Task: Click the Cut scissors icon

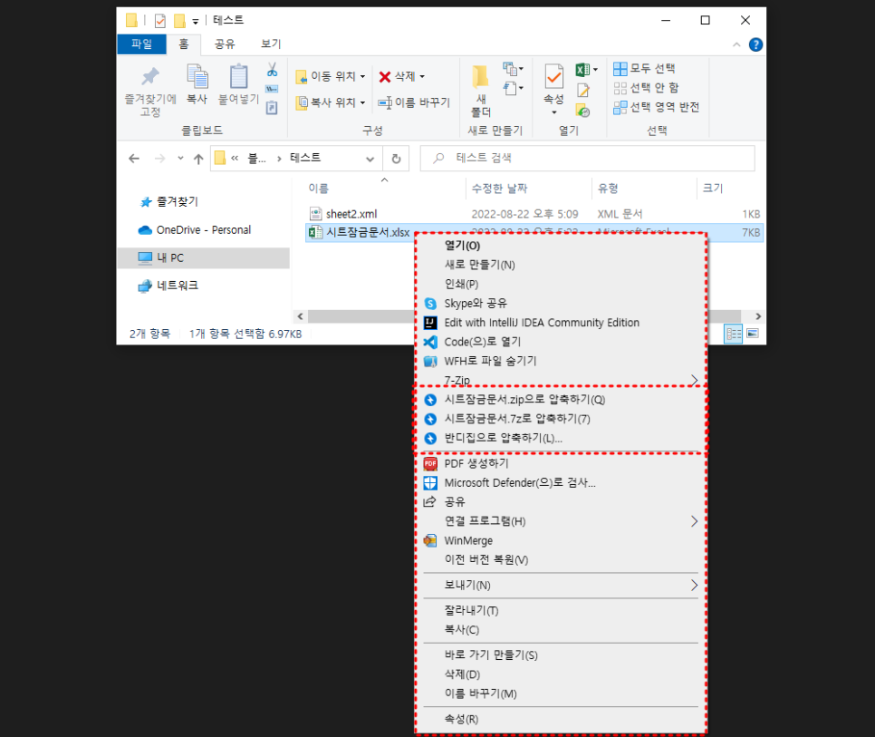Action: coord(272,70)
